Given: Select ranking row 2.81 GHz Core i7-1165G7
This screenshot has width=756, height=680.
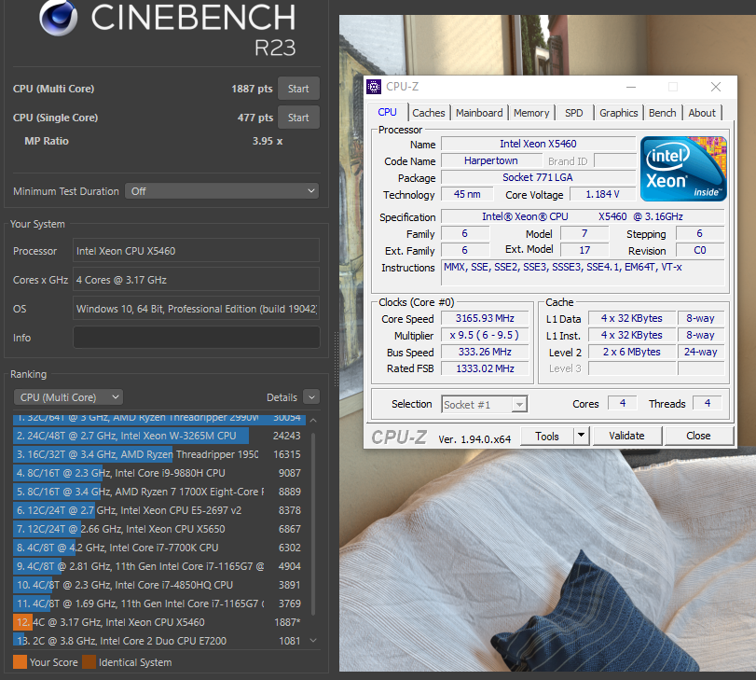Looking at the screenshot, I should pos(159,566).
